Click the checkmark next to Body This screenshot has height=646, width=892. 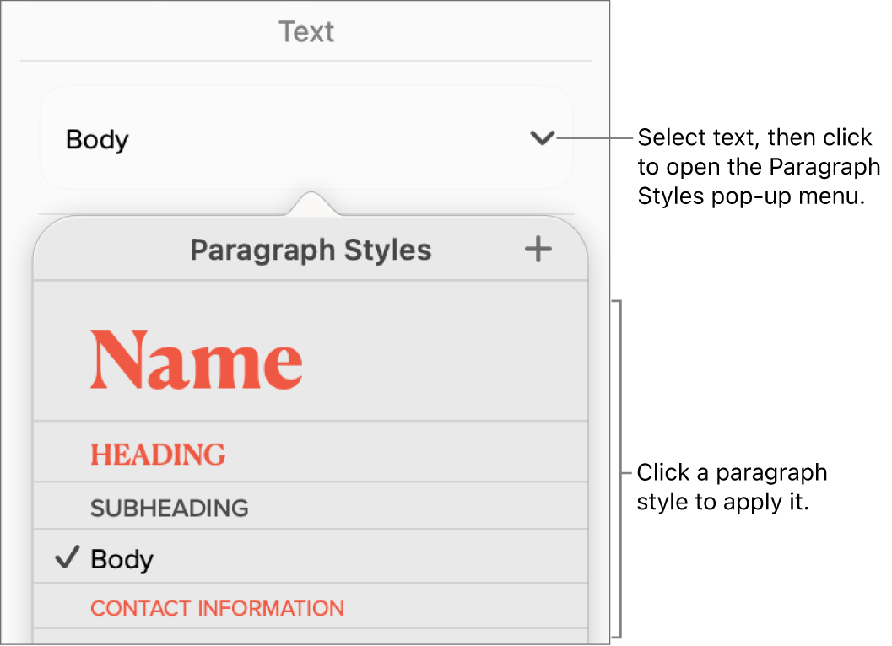[x=66, y=557]
